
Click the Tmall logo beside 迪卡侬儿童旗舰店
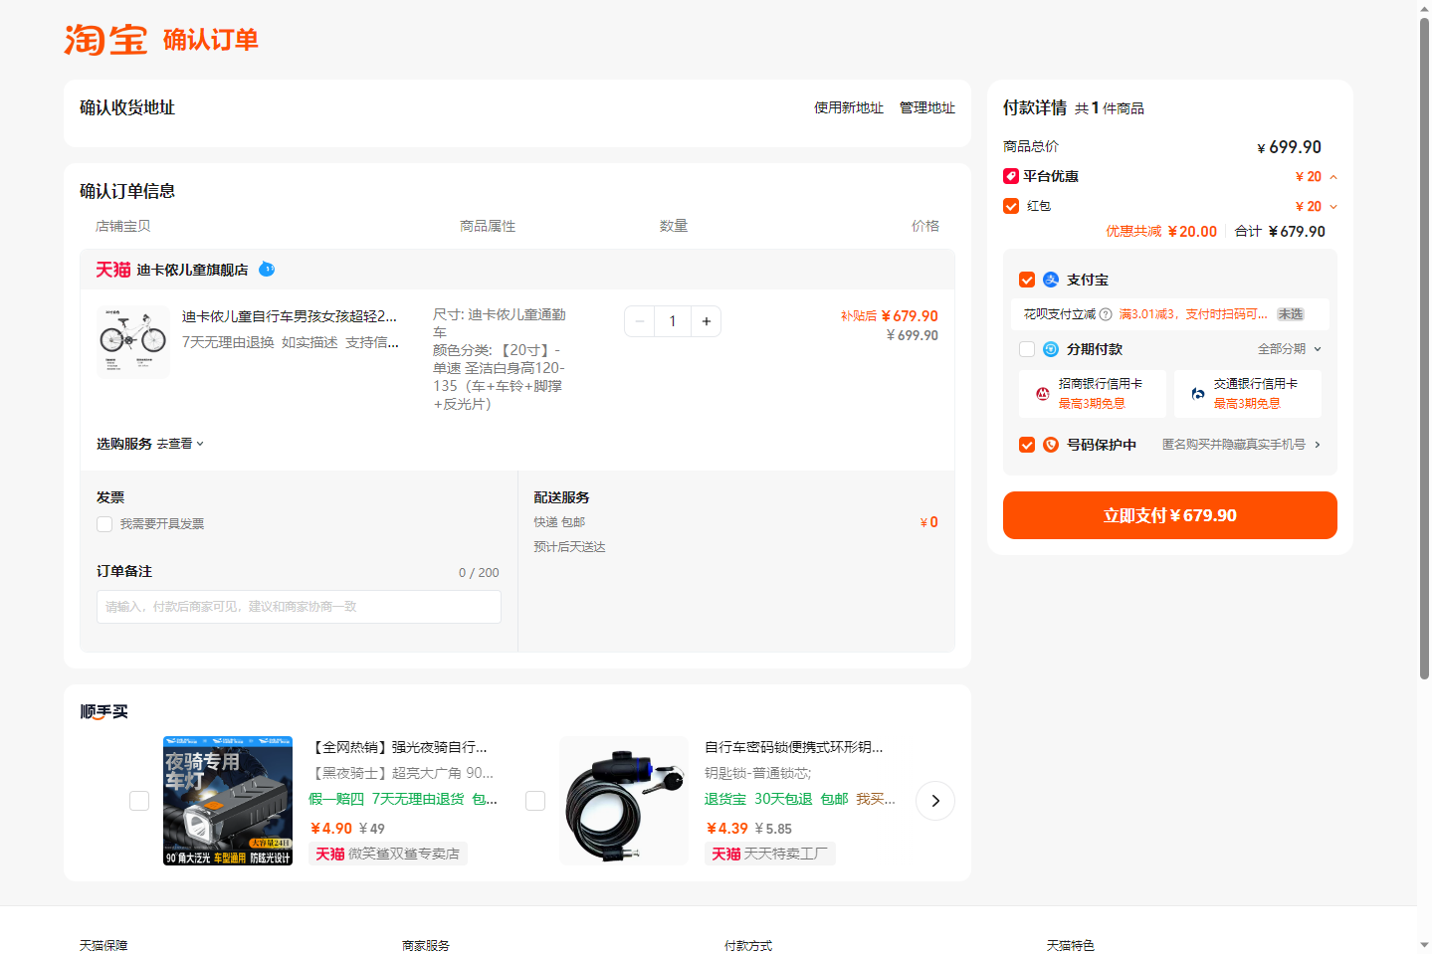[x=113, y=270]
